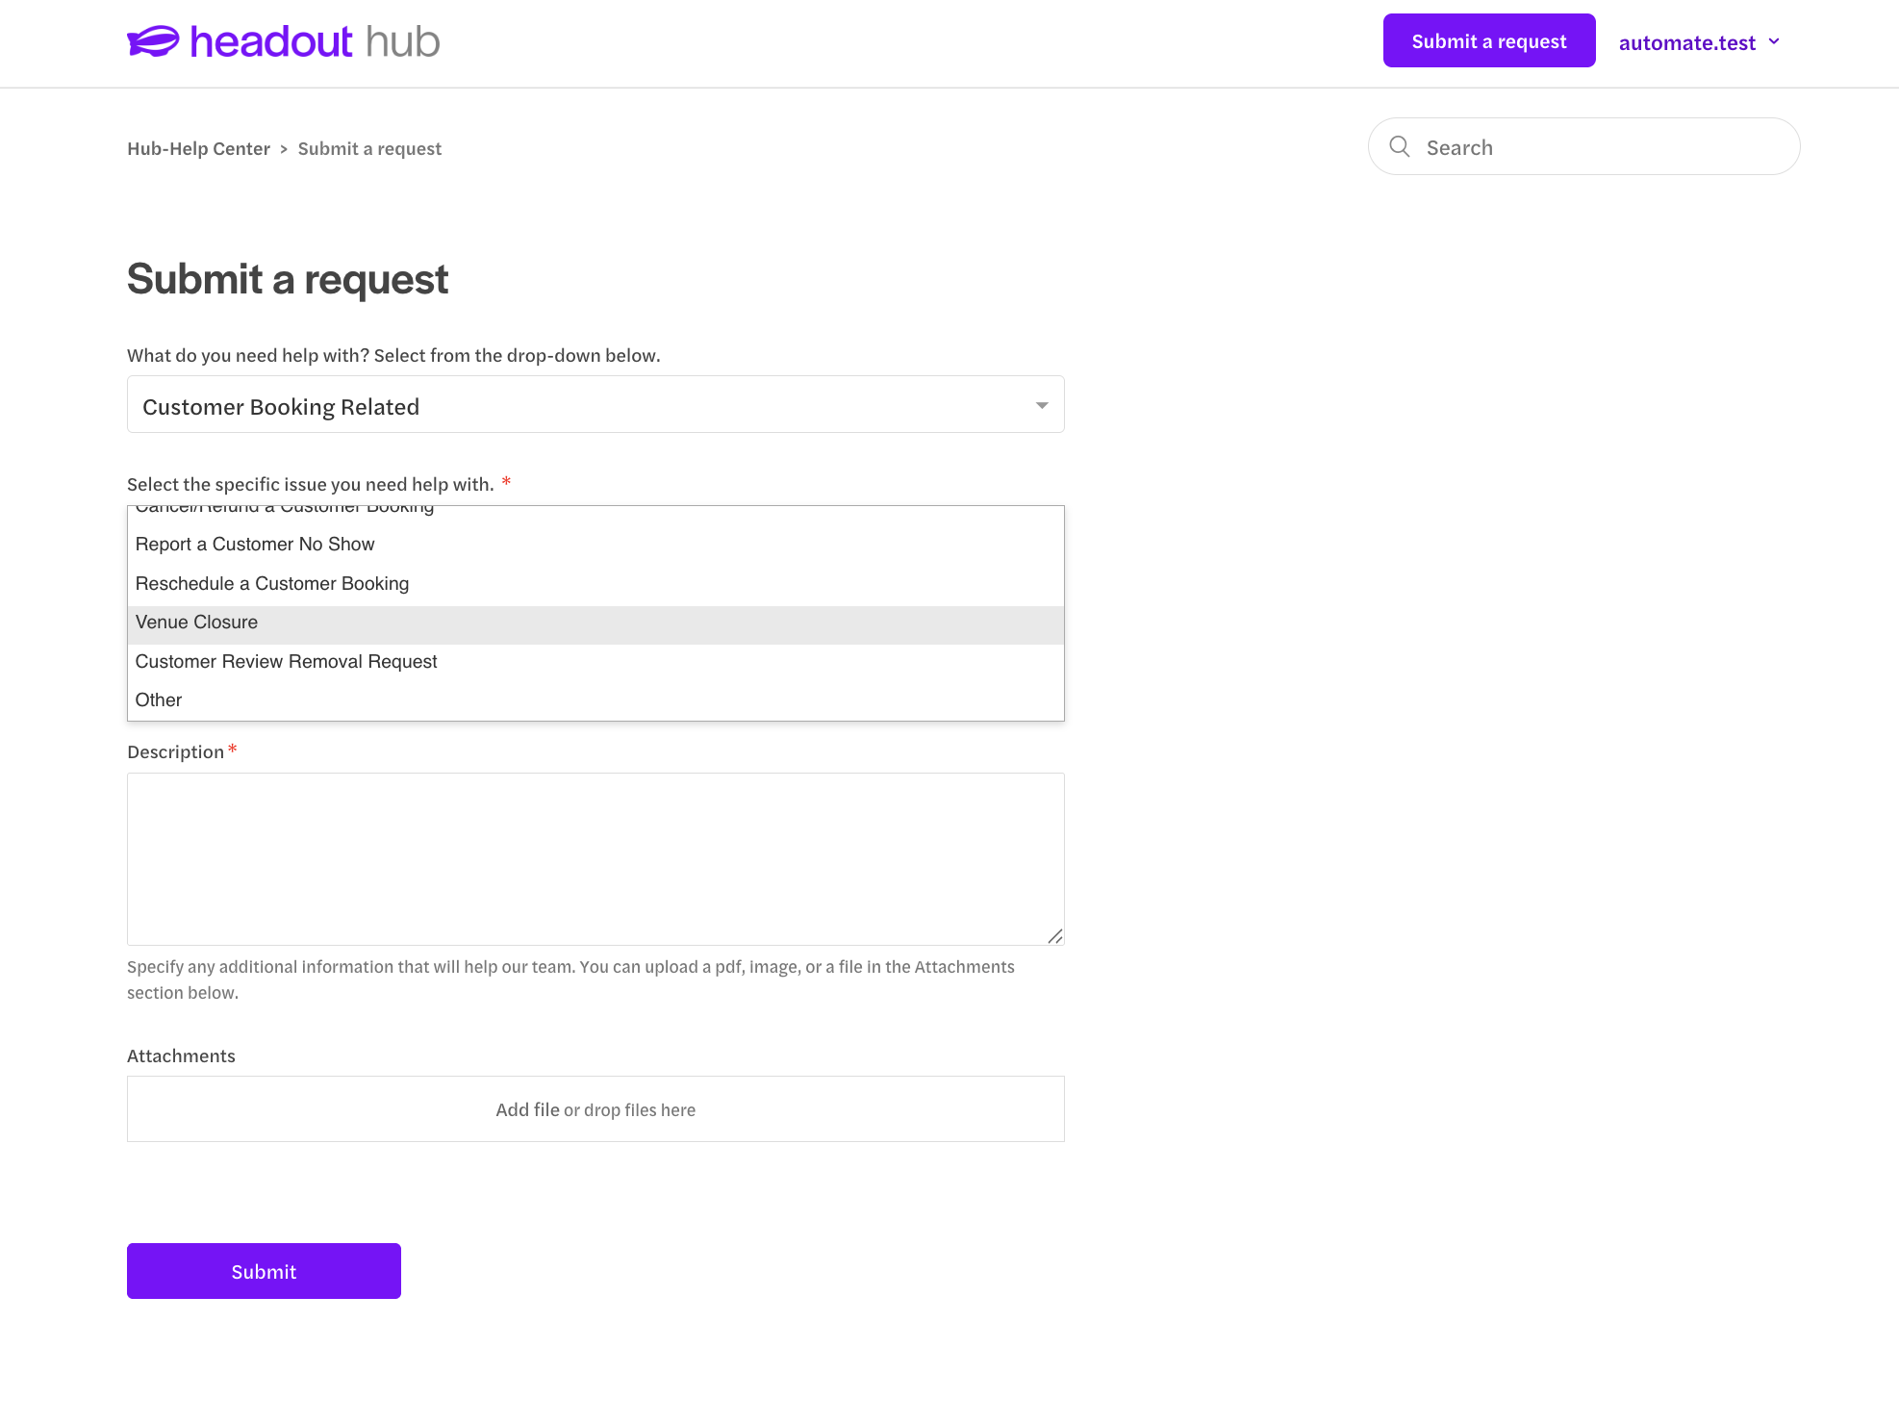Focus the Description text area
Screen dimensions: 1899x1424
pyautogui.click(x=595, y=859)
